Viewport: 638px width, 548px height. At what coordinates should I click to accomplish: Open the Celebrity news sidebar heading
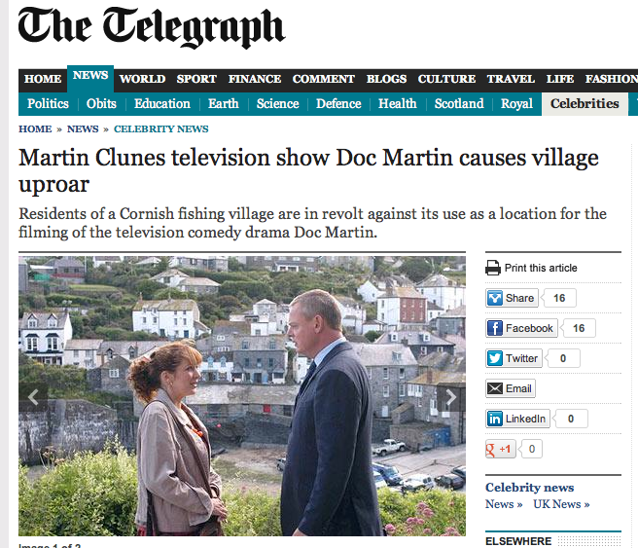[529, 488]
